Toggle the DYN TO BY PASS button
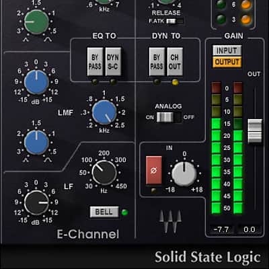 click(x=157, y=62)
